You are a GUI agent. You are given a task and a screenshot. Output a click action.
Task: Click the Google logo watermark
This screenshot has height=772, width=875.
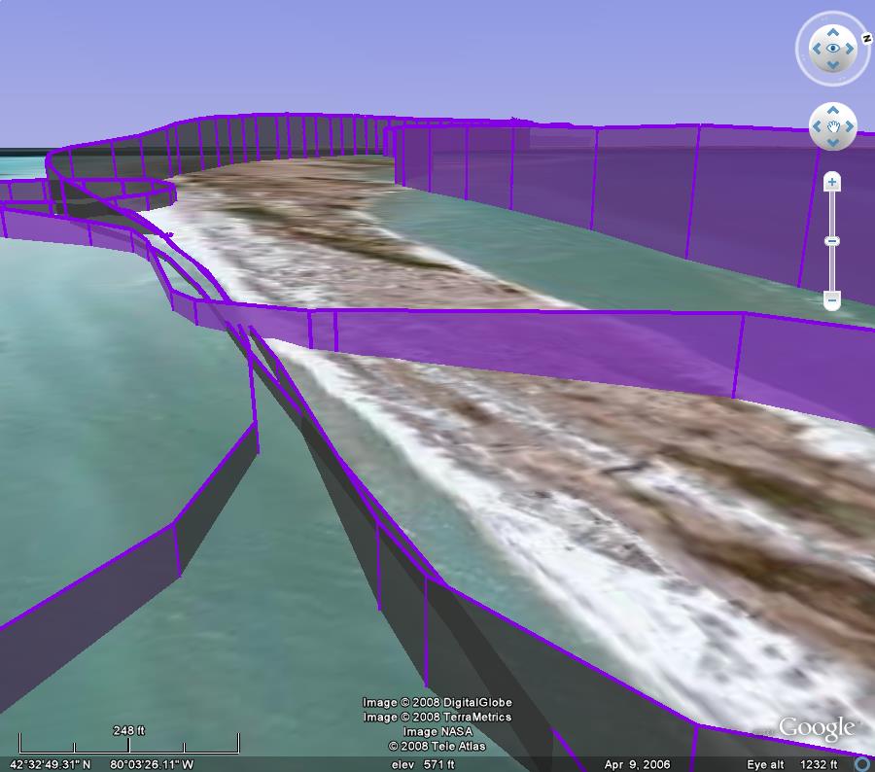[818, 727]
